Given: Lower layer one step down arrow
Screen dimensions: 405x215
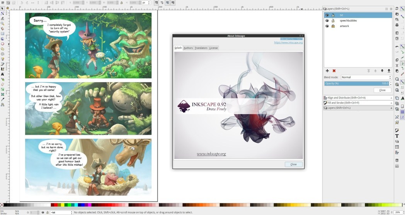Looking at the screenshot, I should tap(382, 71).
